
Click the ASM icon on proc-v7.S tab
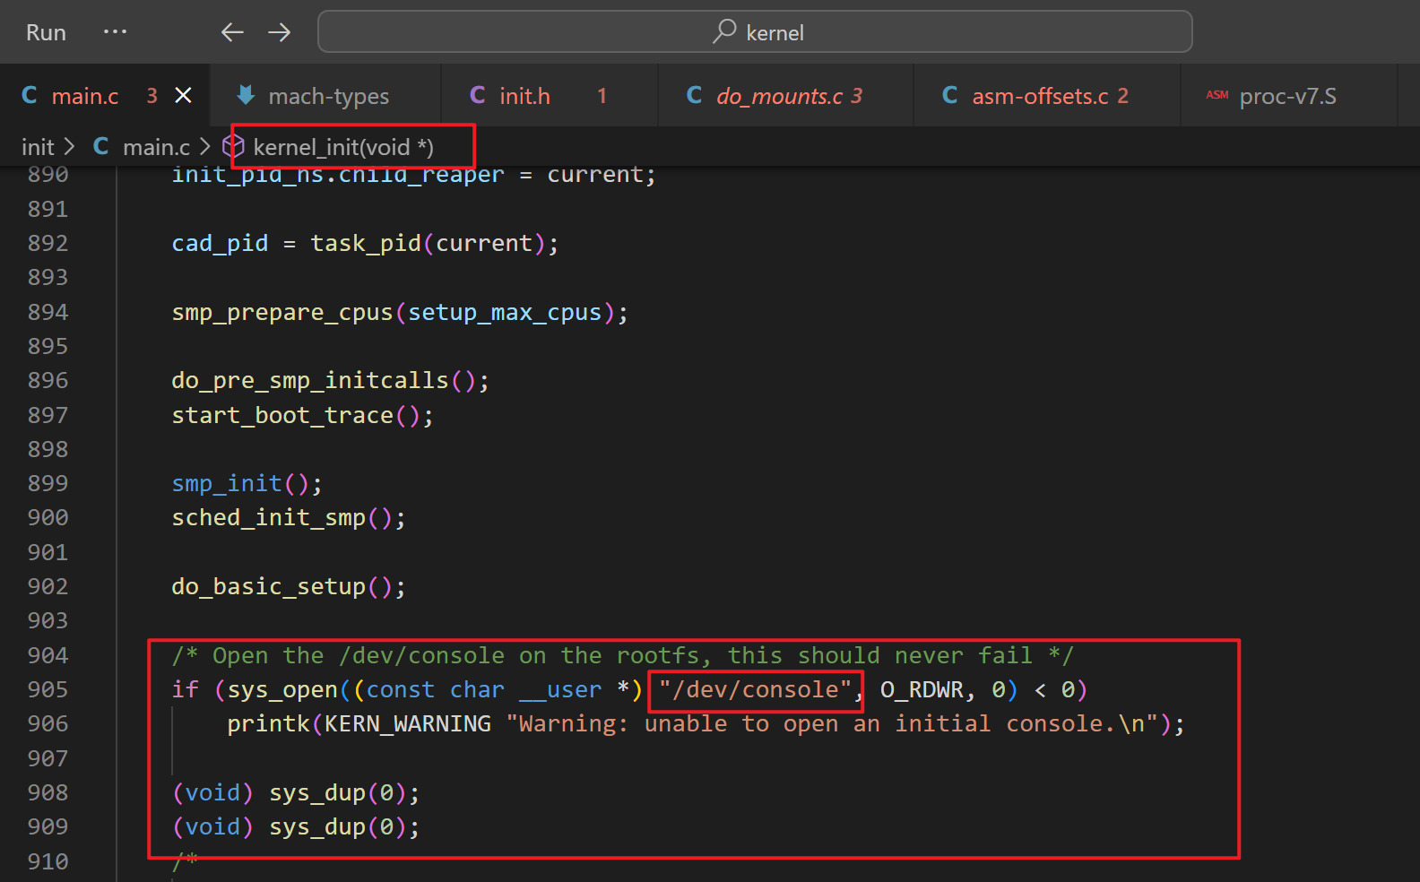(x=1217, y=94)
